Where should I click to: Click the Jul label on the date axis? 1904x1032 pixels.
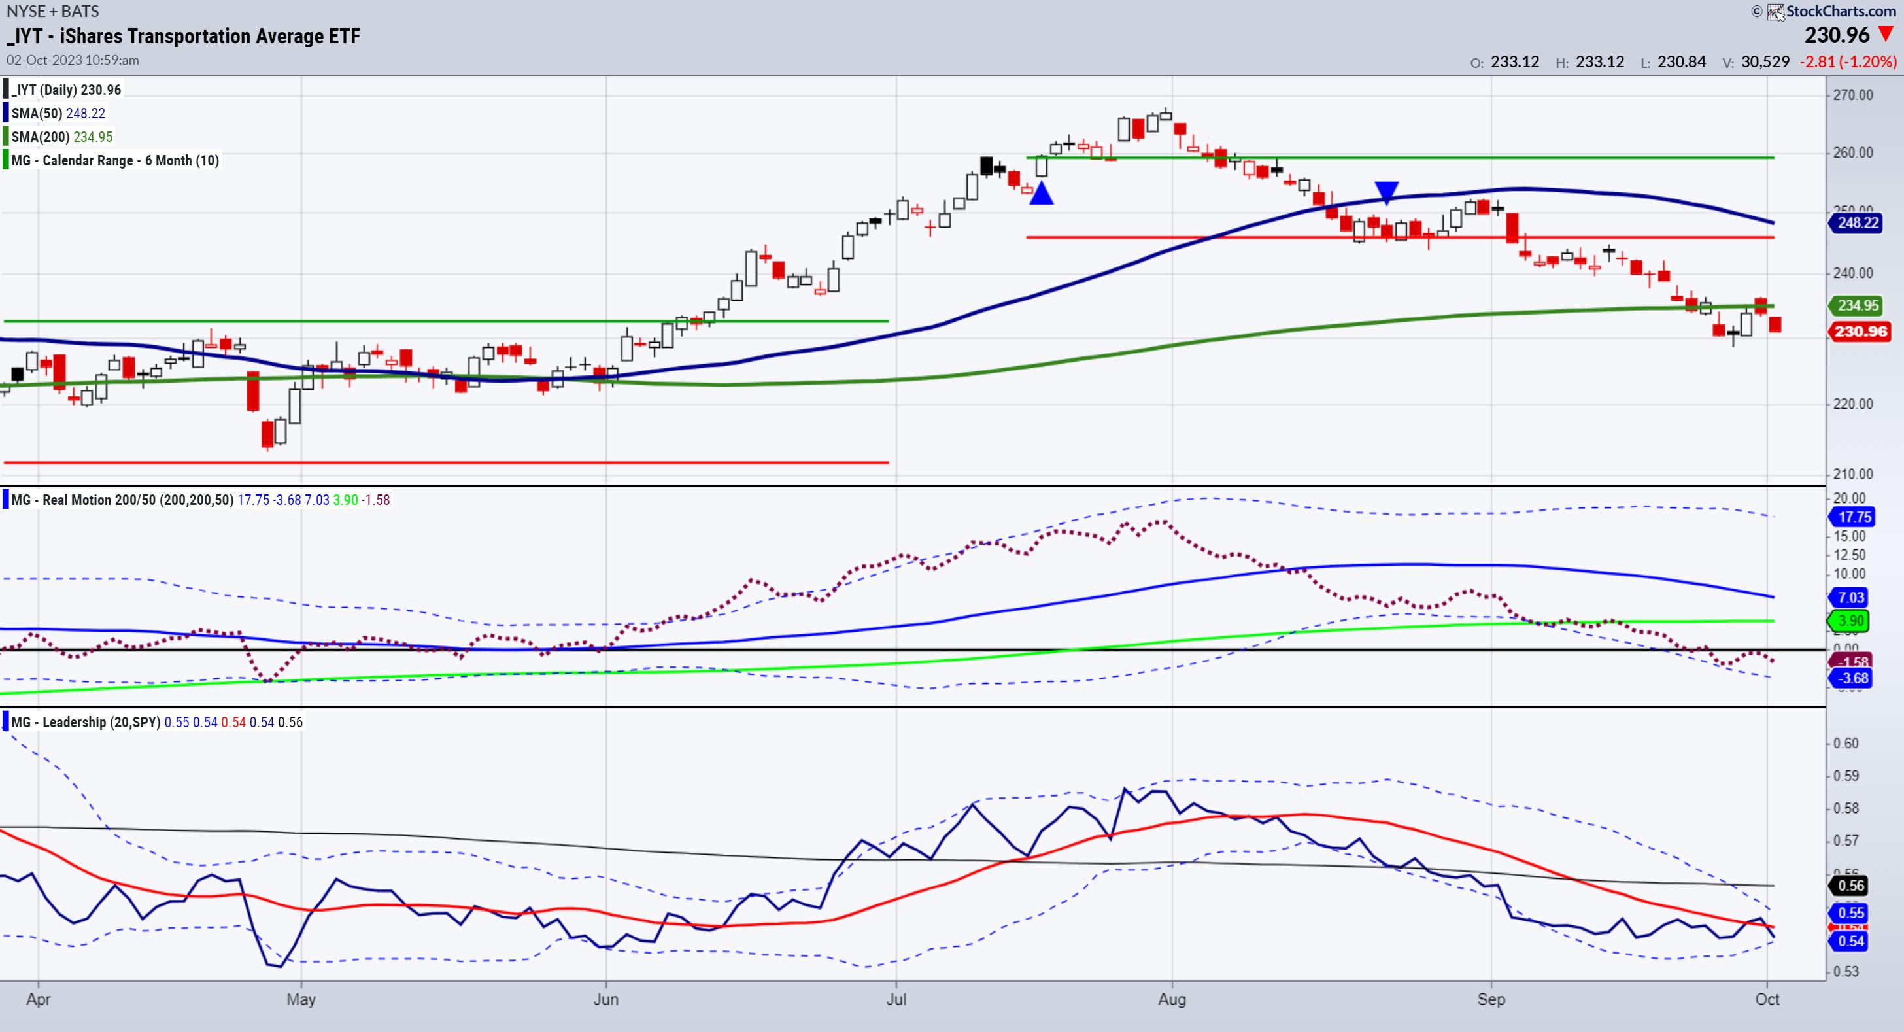[896, 999]
